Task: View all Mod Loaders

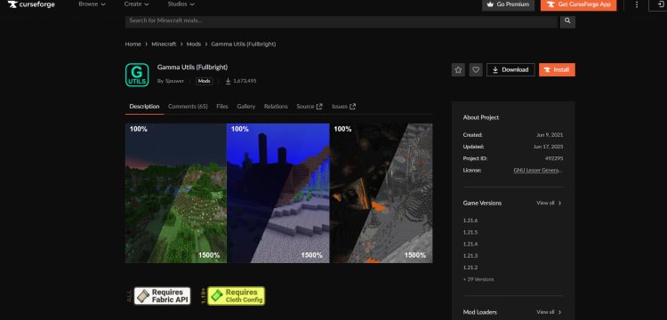Action: pos(549,312)
